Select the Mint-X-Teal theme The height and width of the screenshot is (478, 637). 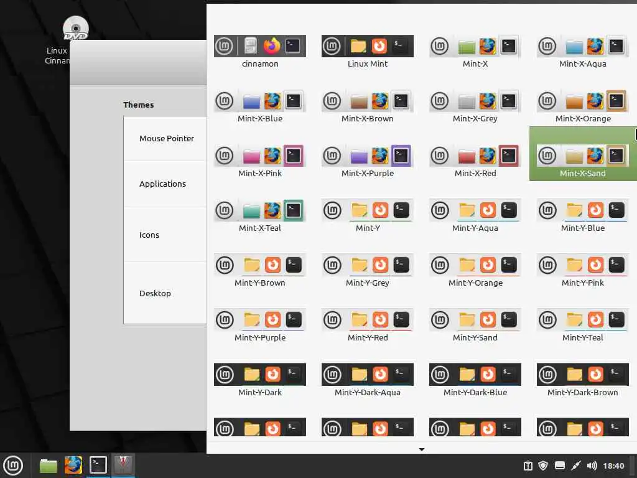point(259,216)
